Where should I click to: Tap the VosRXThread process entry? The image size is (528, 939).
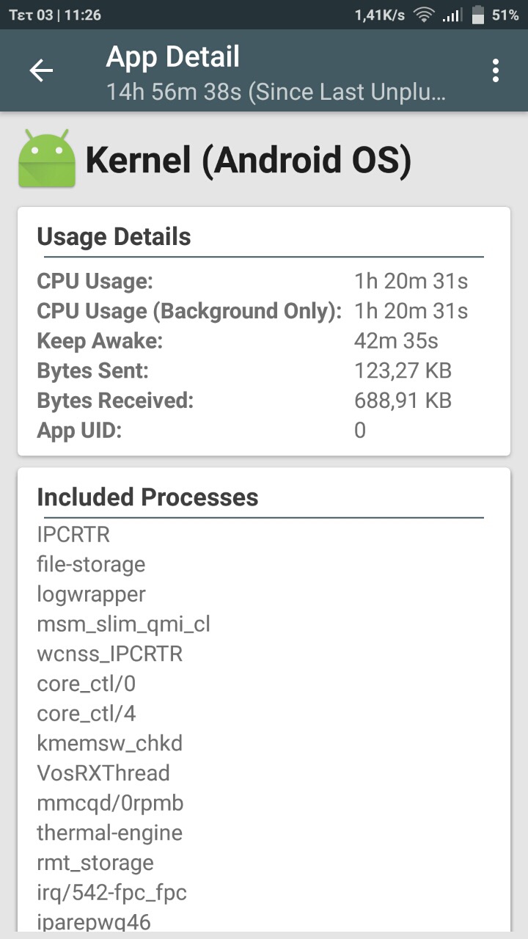coord(103,773)
